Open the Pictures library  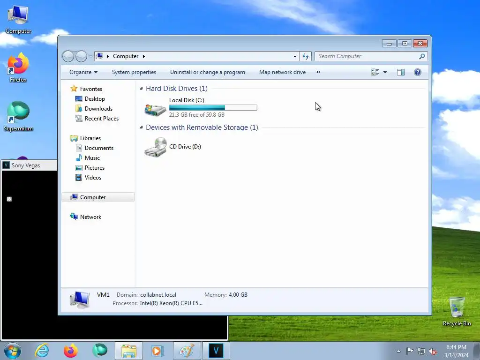[x=95, y=168]
